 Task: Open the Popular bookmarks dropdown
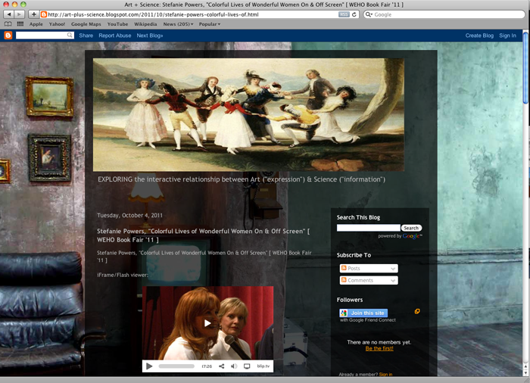pyautogui.click(x=210, y=24)
